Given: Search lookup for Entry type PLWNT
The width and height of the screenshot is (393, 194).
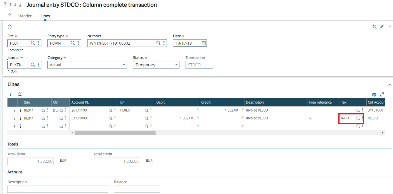Looking at the screenshot, I should point(73,43).
